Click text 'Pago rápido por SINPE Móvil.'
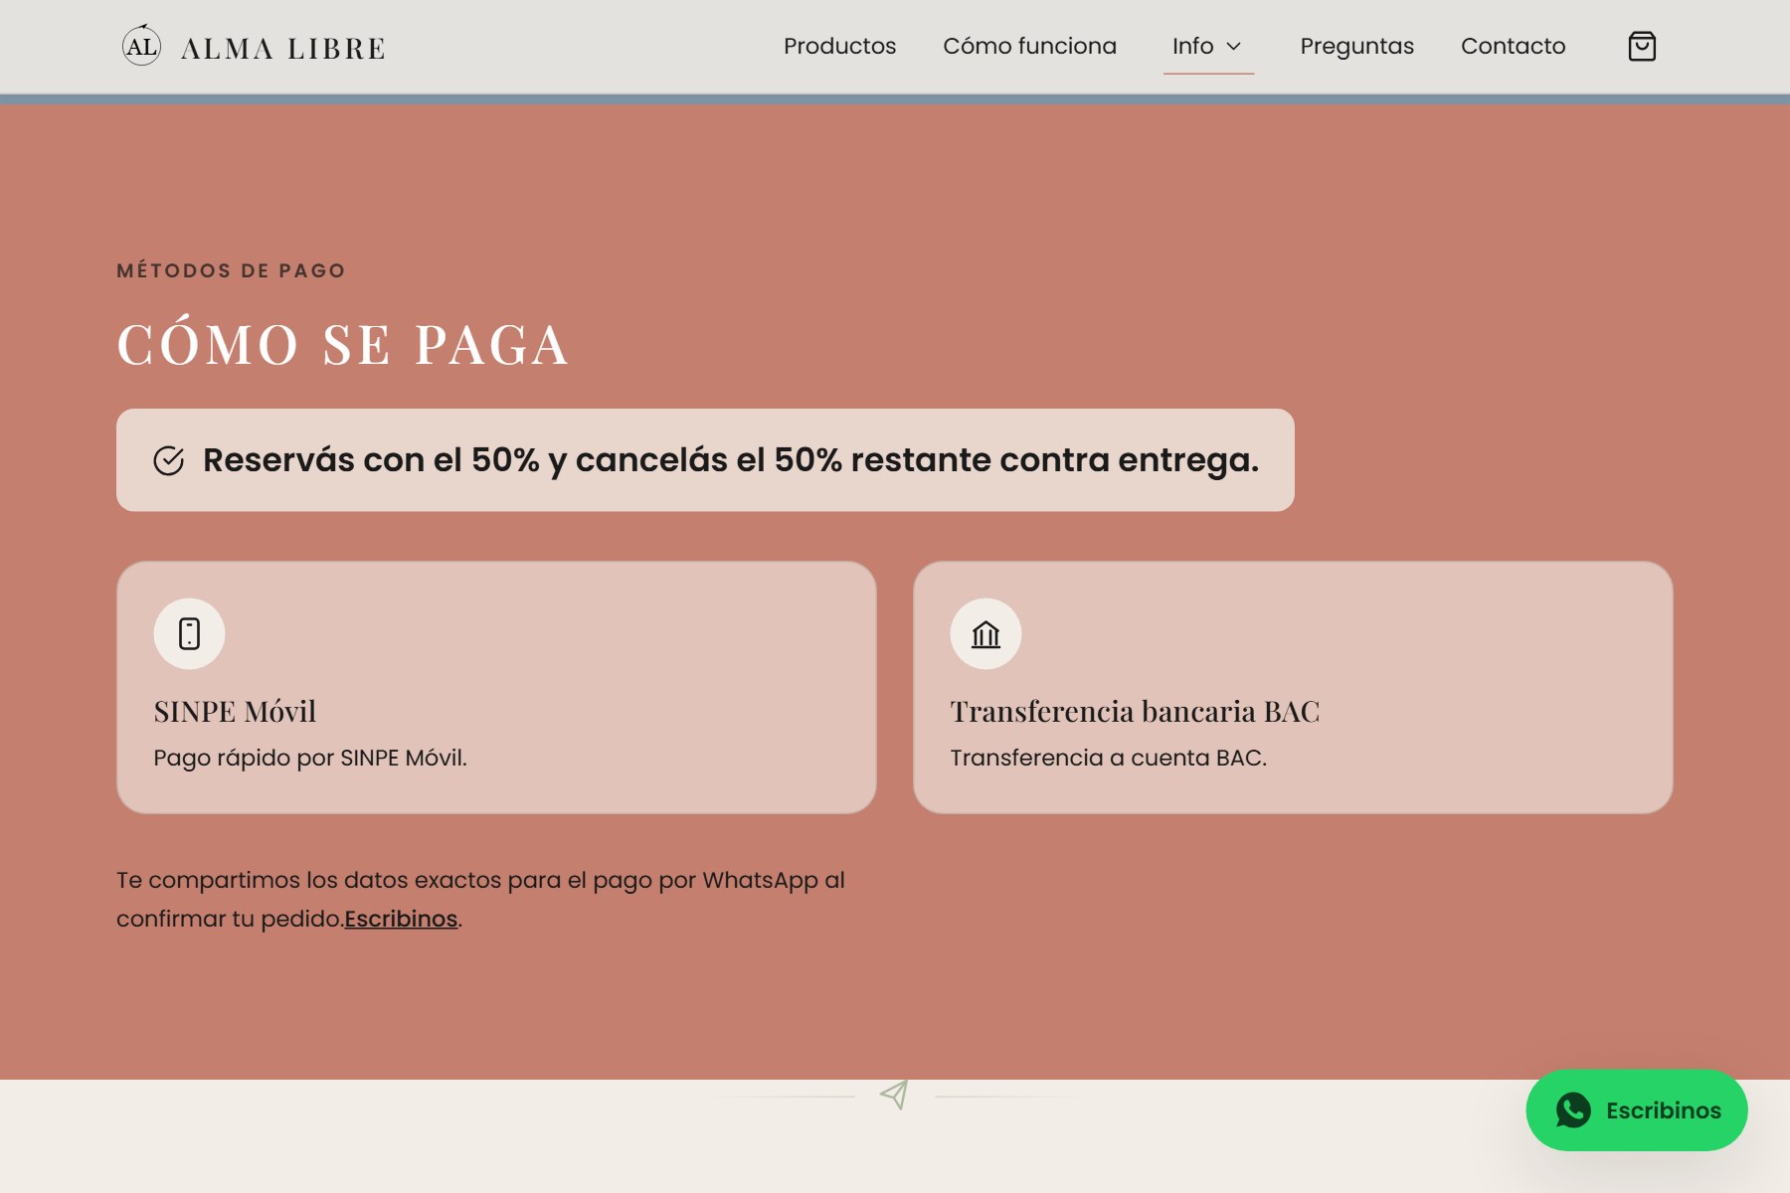Viewport: 1790px width, 1193px height. [310, 758]
